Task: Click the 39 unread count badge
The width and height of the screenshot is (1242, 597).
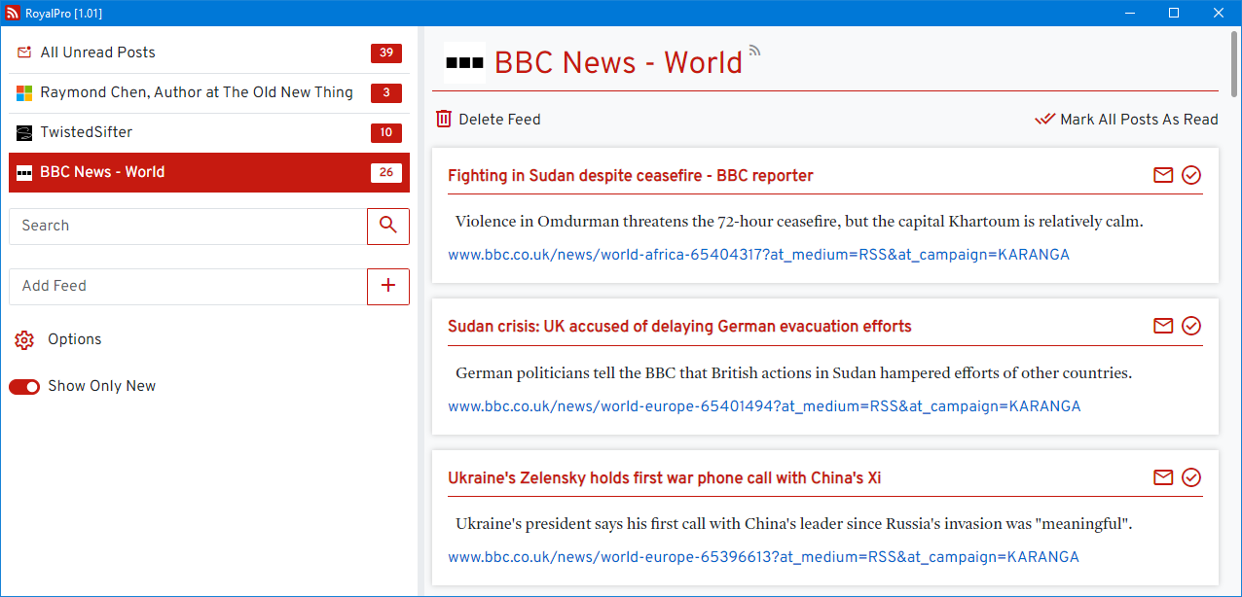Action: (x=386, y=53)
